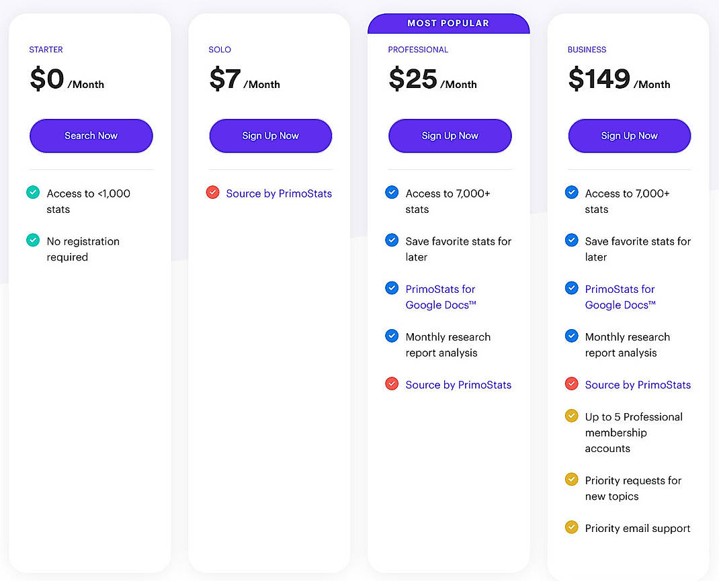The width and height of the screenshot is (719, 581).
Task: Click Sign Up Now for the Solo plan
Action: click(270, 136)
